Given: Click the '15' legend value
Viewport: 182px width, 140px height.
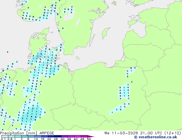Looking at the screenshot, I should tap(42, 139).
